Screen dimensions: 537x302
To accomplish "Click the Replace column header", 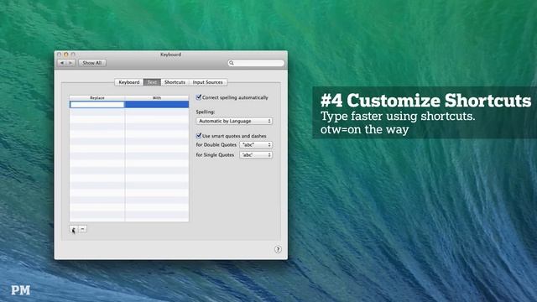I will 97,98.
